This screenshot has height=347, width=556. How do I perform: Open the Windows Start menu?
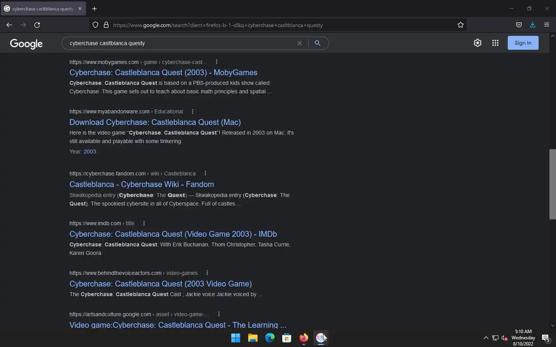pos(236,338)
